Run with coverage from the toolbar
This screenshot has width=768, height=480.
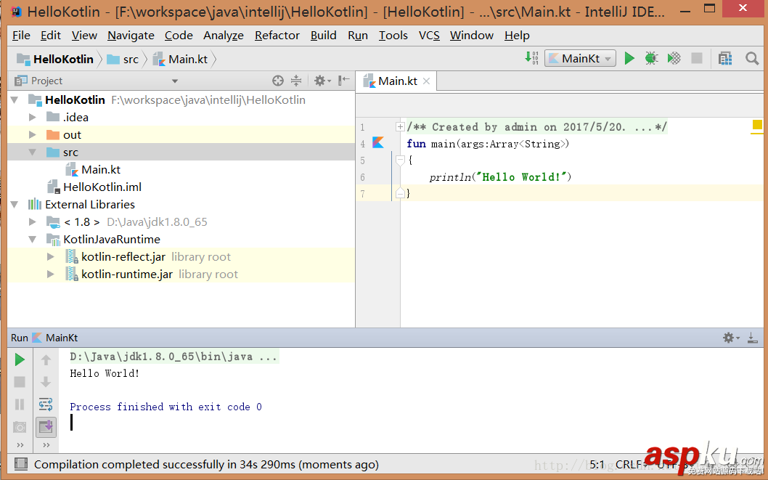click(674, 58)
